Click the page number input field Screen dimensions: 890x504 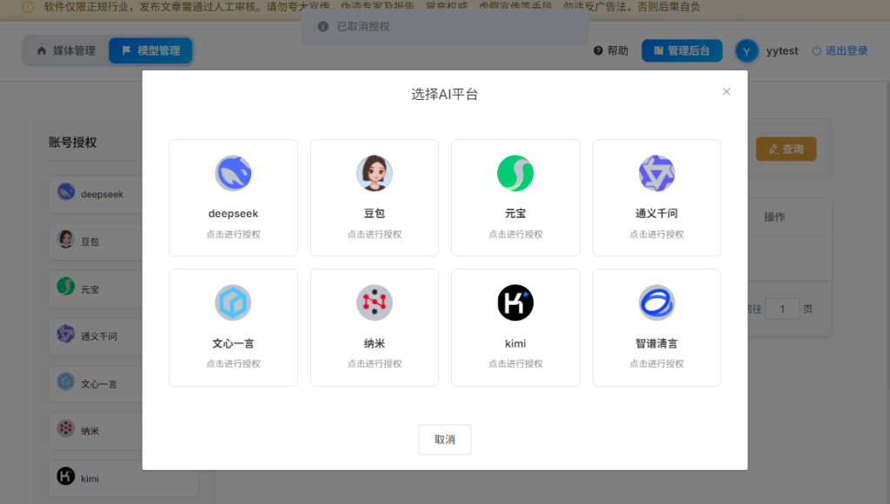coord(781,308)
